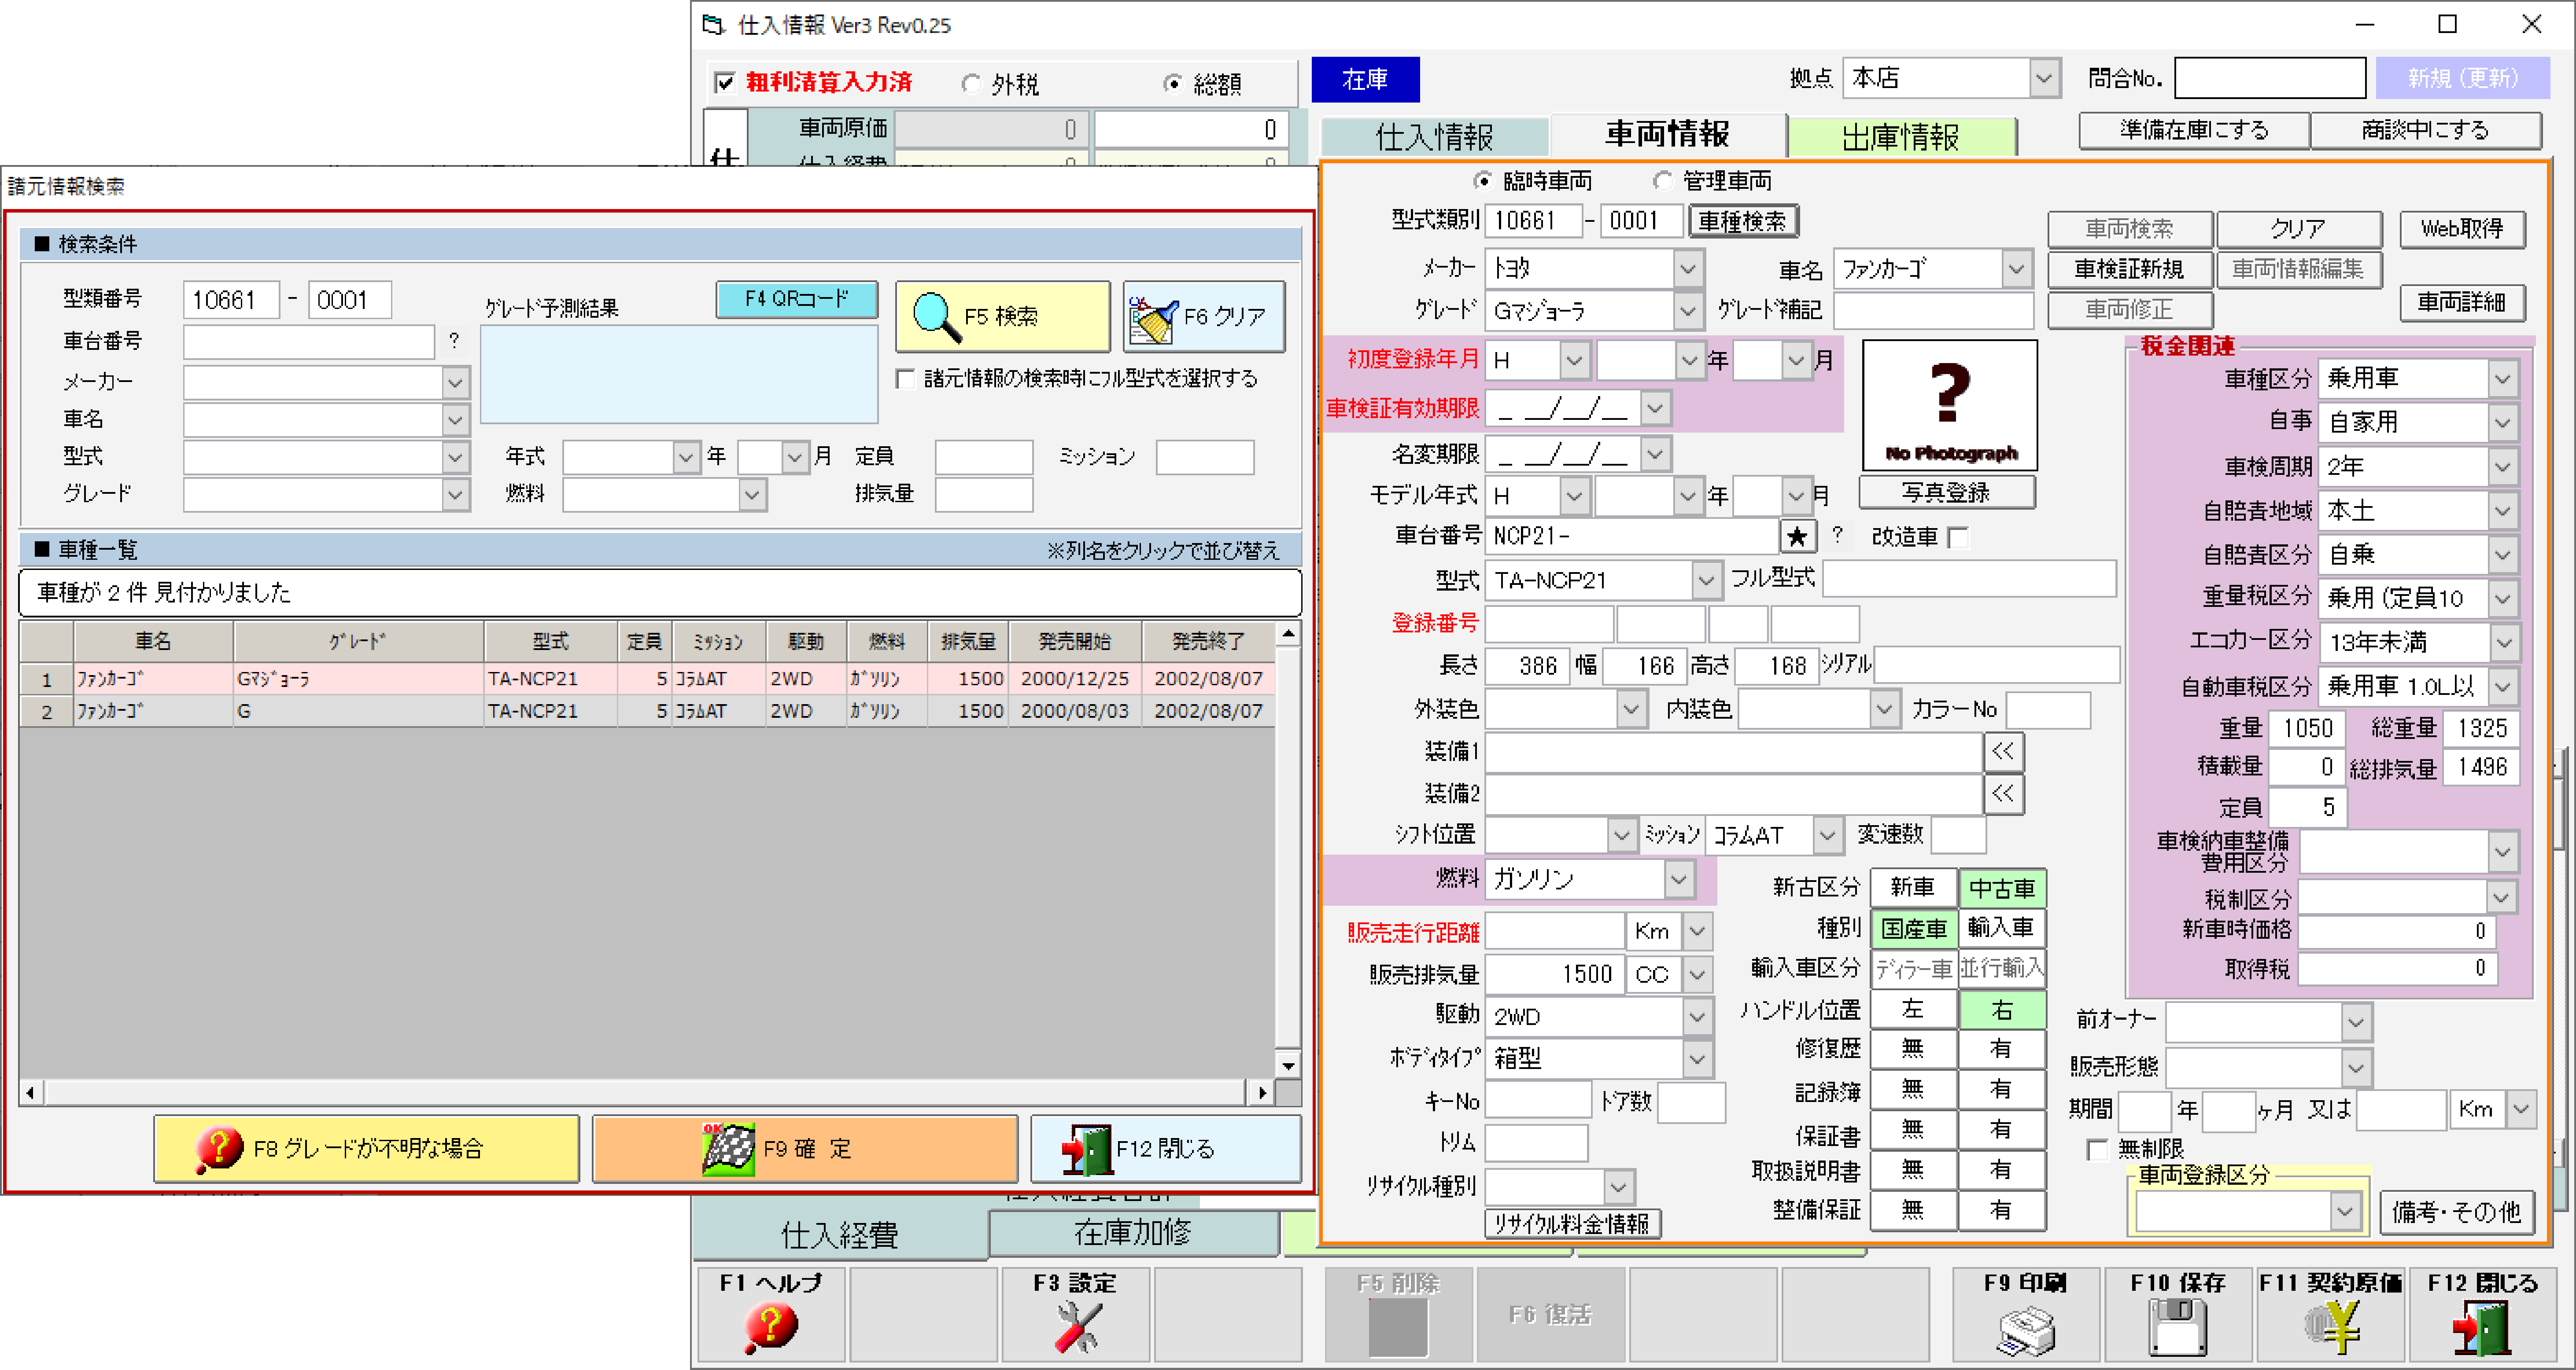The width and height of the screenshot is (2576, 1370).
Task: Toggle 粗利清算入力済 checkbox
Action: (x=724, y=82)
